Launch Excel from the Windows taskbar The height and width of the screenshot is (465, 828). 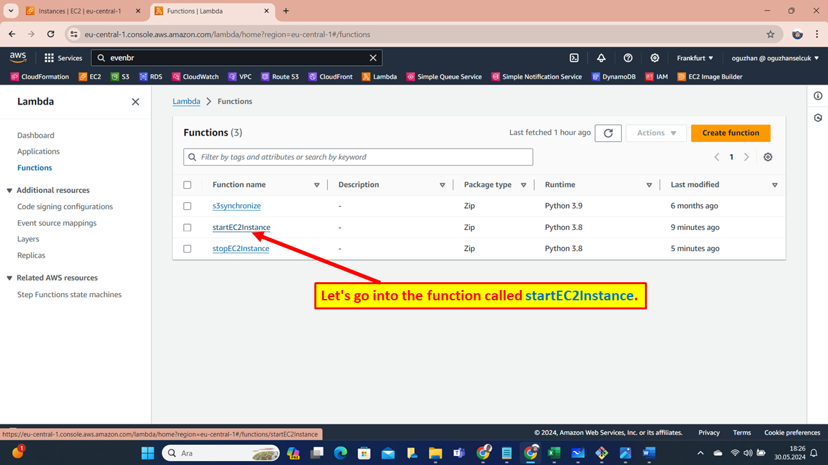tap(554, 453)
